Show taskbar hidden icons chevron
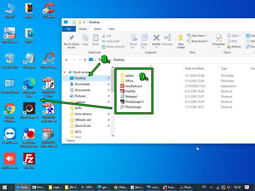Image resolution: width=255 pixels, height=191 pixels. [x=211, y=187]
